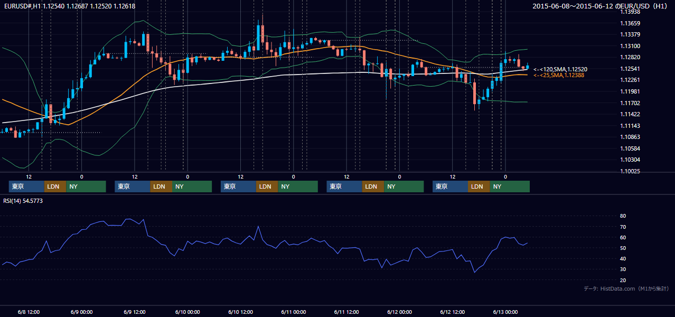This screenshot has width=675, height=317.
Task: Click the 1.10863 price axis label
Action: [x=630, y=137]
